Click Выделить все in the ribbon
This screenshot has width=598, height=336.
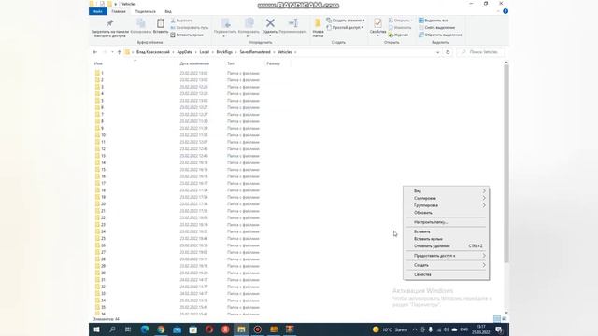433,21
